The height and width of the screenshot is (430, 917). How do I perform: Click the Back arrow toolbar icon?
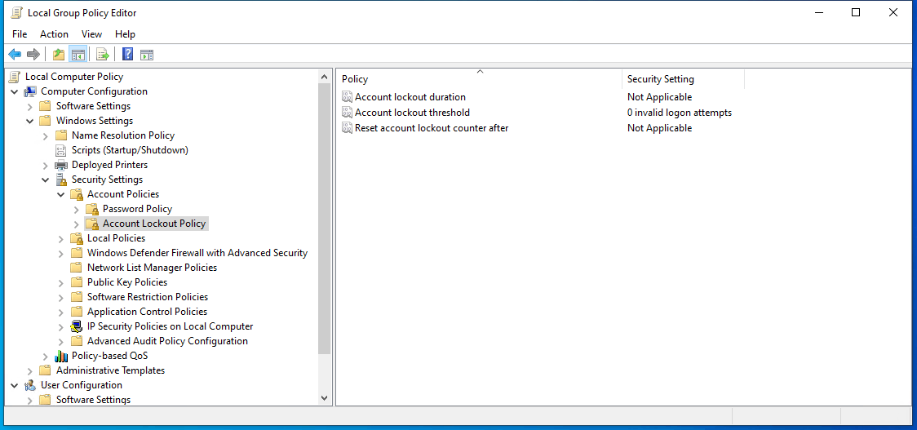(15, 55)
